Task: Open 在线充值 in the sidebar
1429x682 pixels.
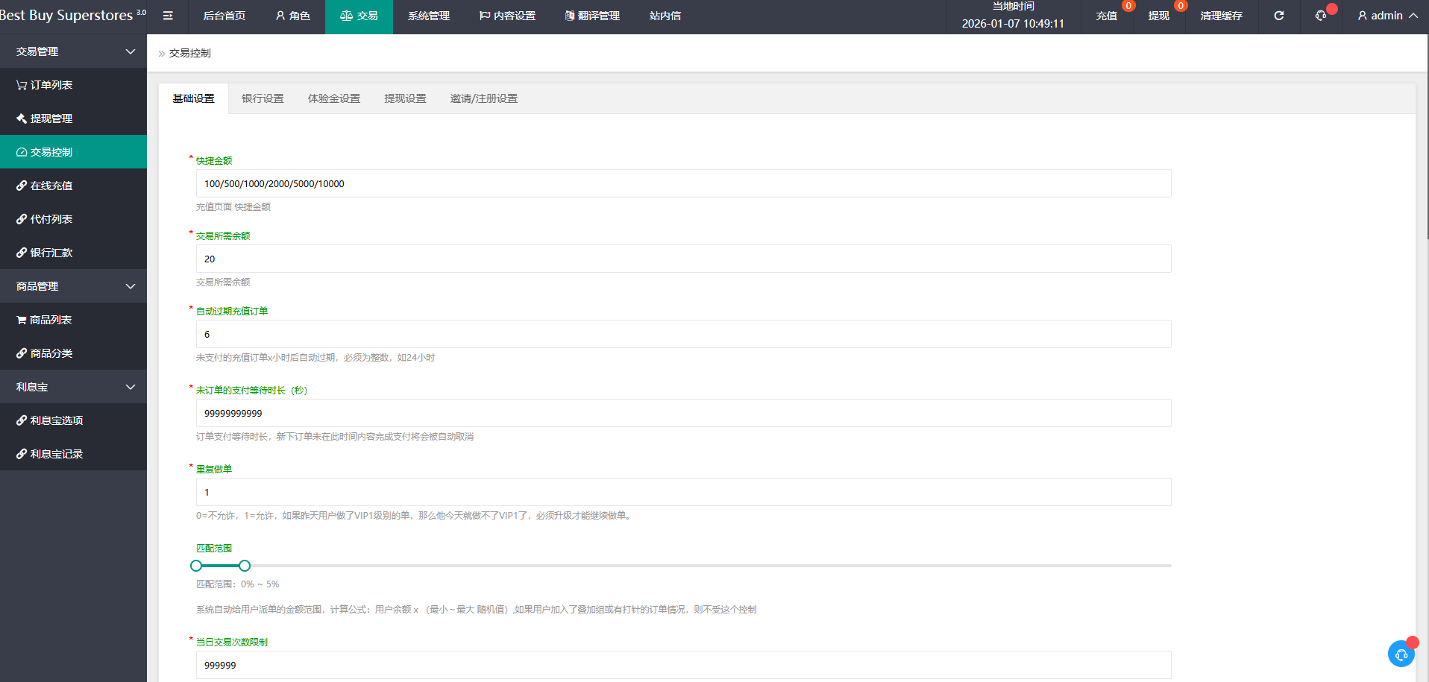Action: pyautogui.click(x=45, y=186)
